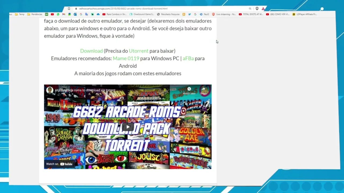Click Watch later clock on video
344x193 pixels.
point(189,91)
